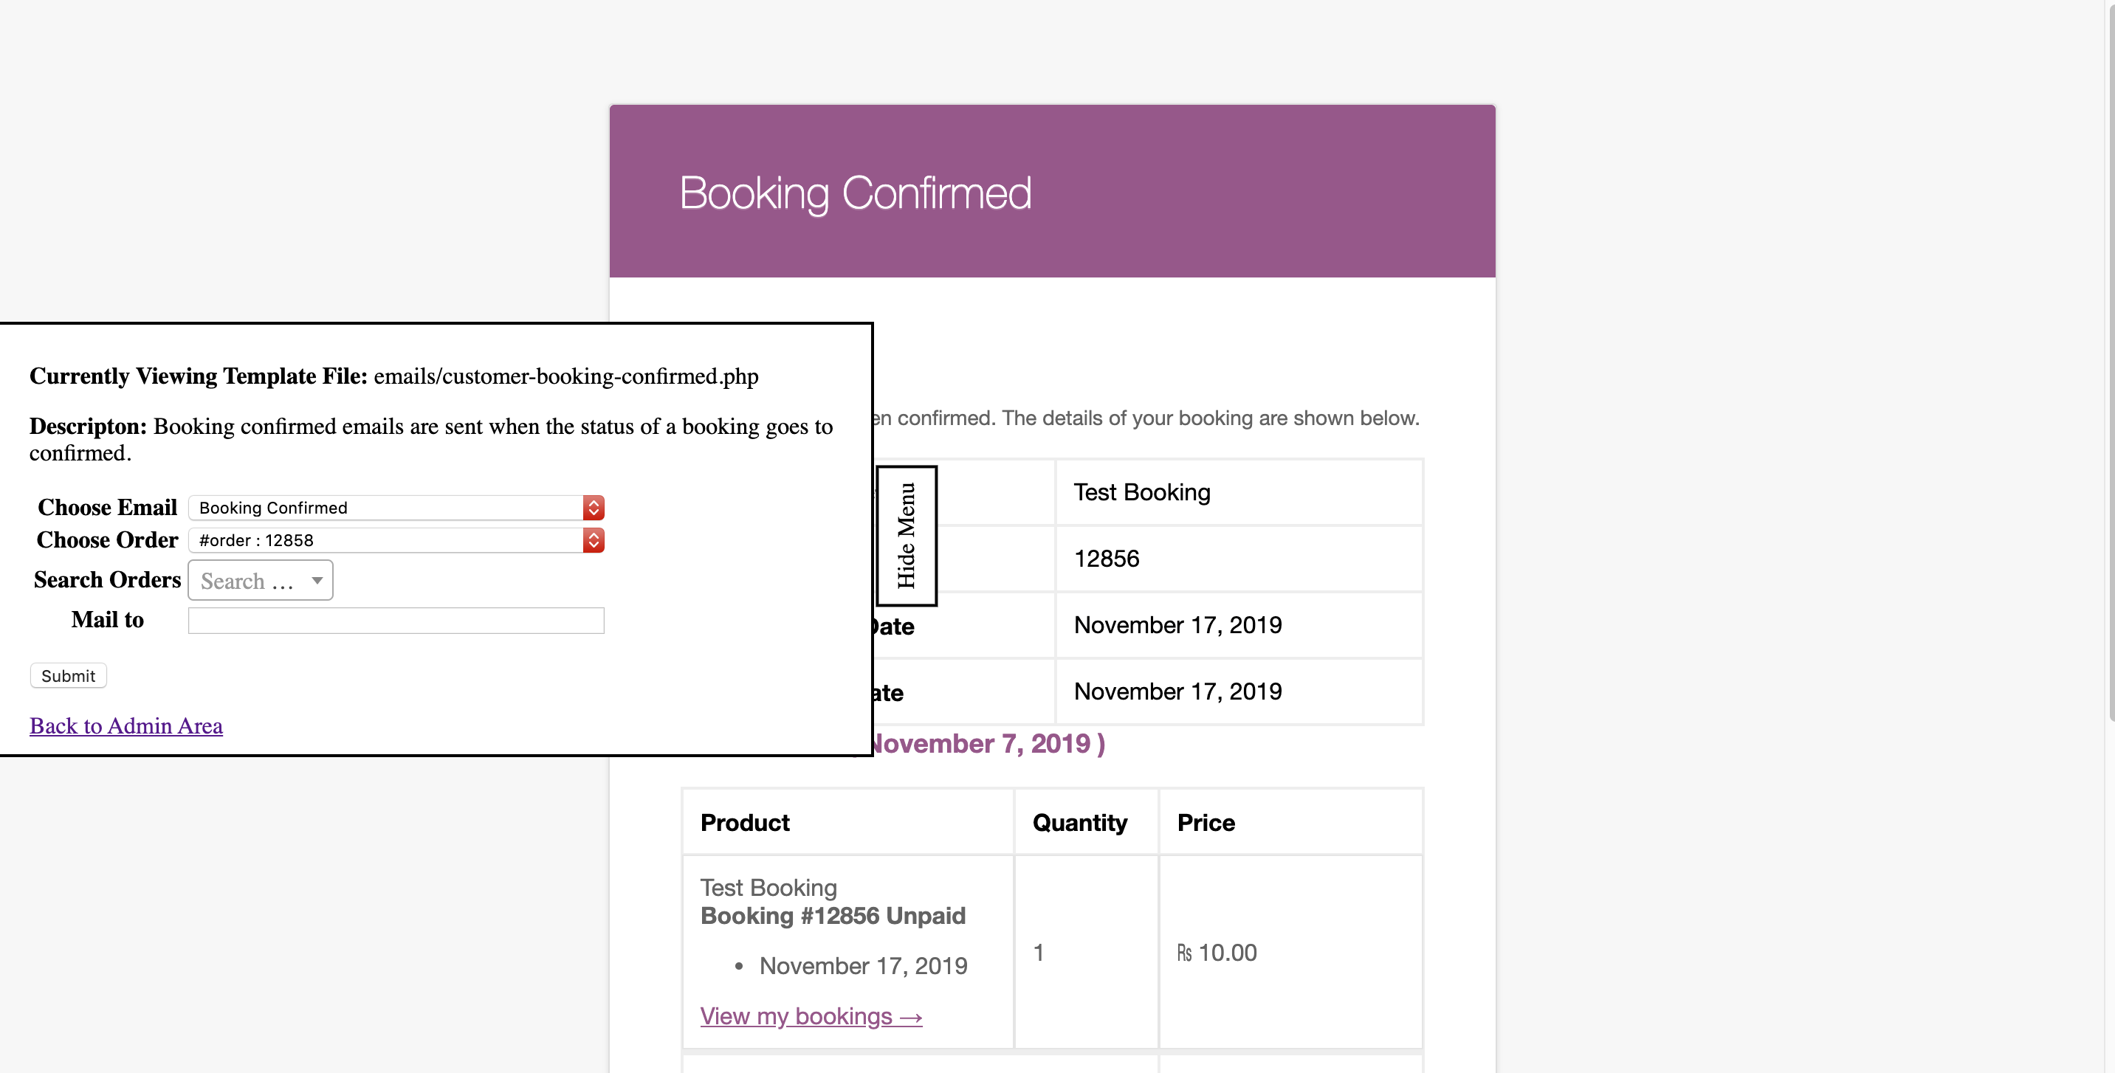Open the Back to Admin Area link
Viewport: 2115px width, 1073px height.
point(125,725)
